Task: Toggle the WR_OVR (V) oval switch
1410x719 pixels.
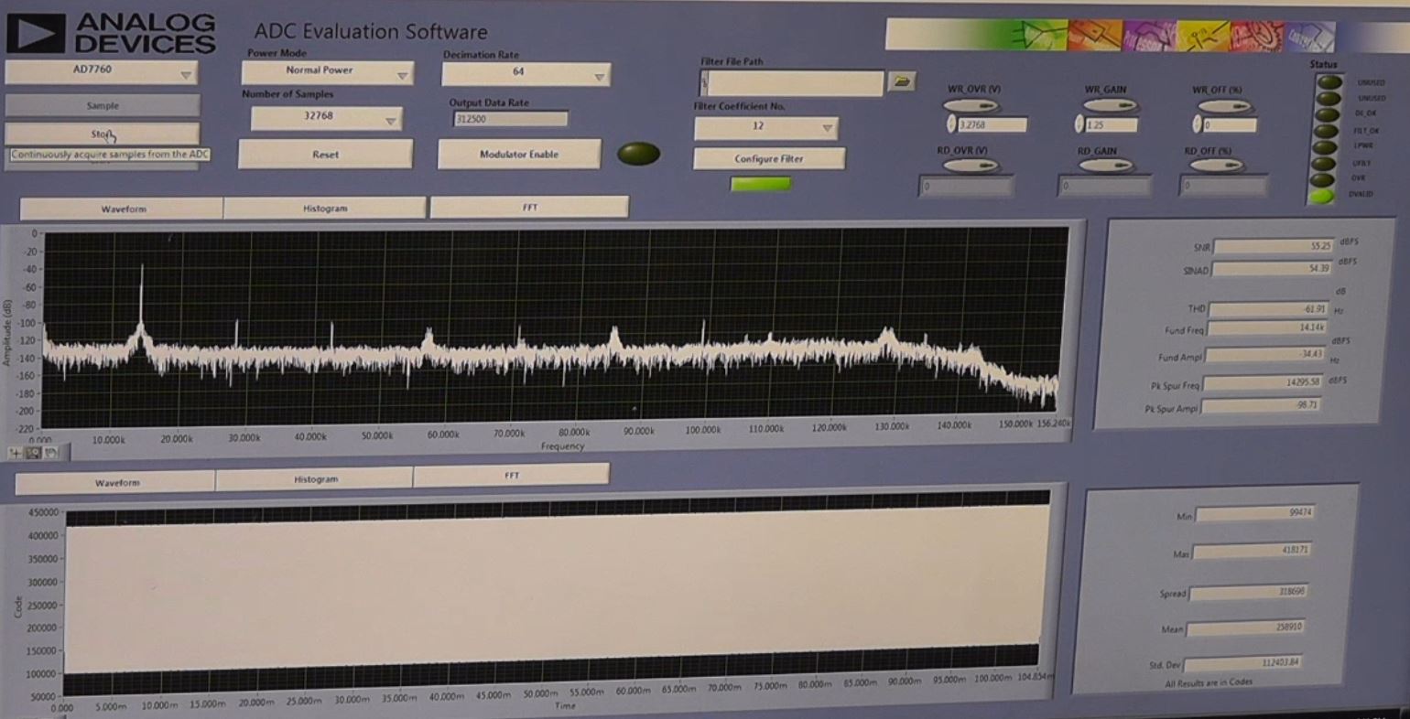Action: point(971,106)
